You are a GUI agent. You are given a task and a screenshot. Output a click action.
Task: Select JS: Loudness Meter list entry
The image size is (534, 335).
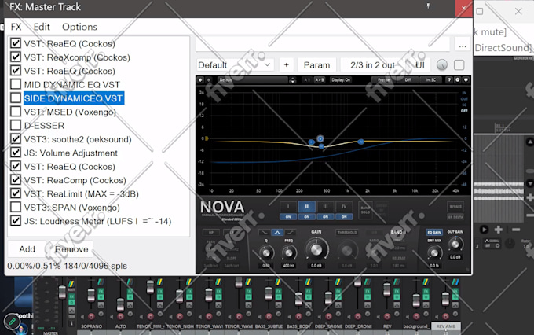(x=97, y=221)
